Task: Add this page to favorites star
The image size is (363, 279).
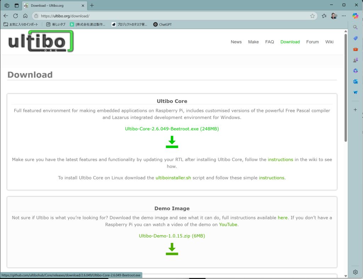Action: coord(312,16)
